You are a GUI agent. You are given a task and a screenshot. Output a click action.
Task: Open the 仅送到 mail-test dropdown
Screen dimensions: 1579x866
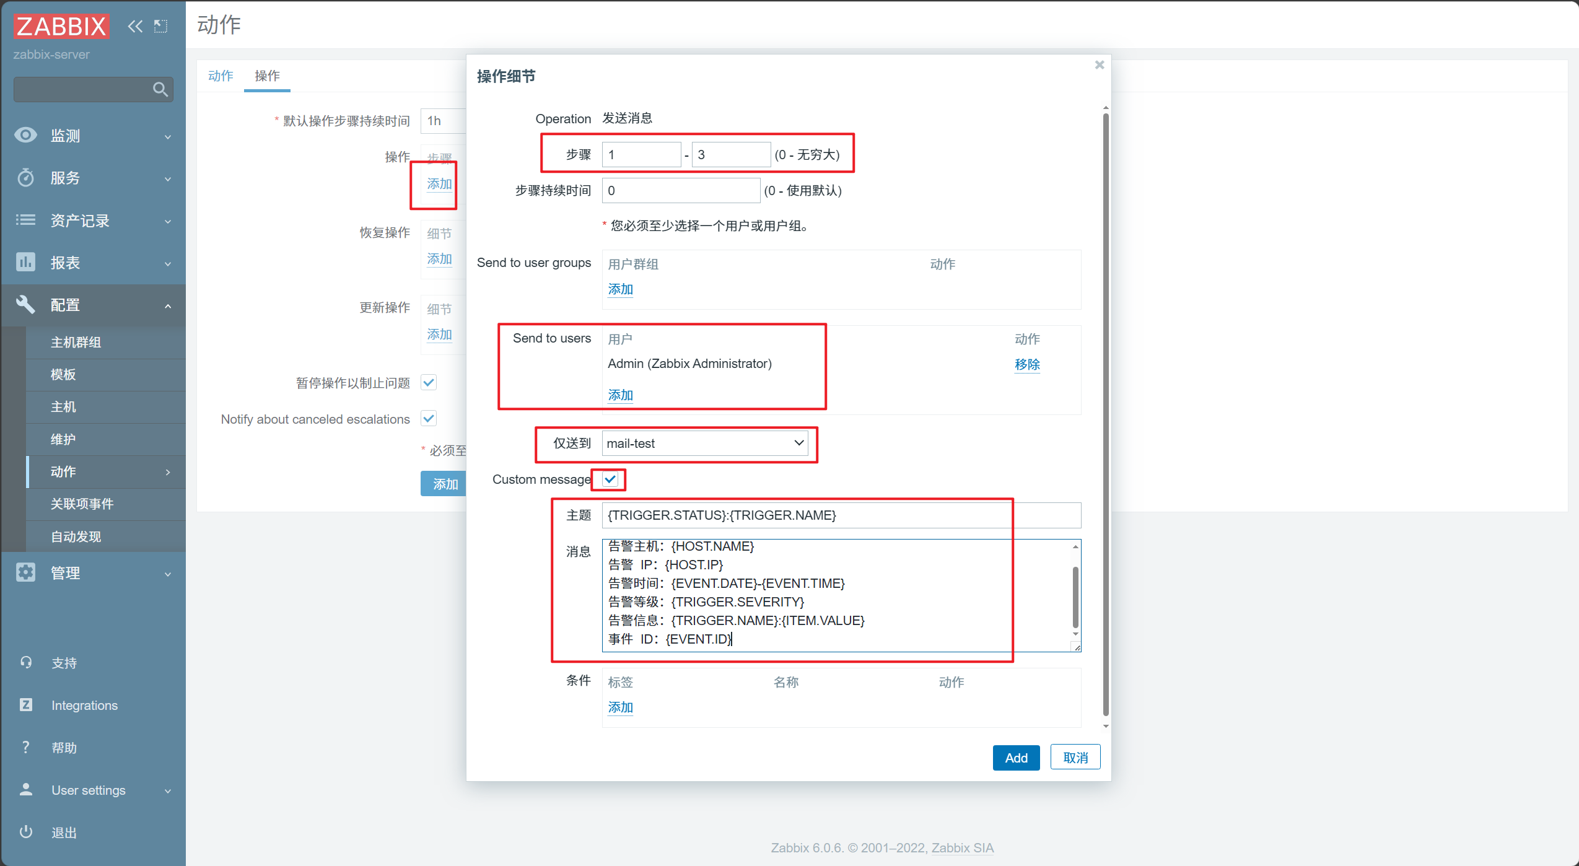705,444
